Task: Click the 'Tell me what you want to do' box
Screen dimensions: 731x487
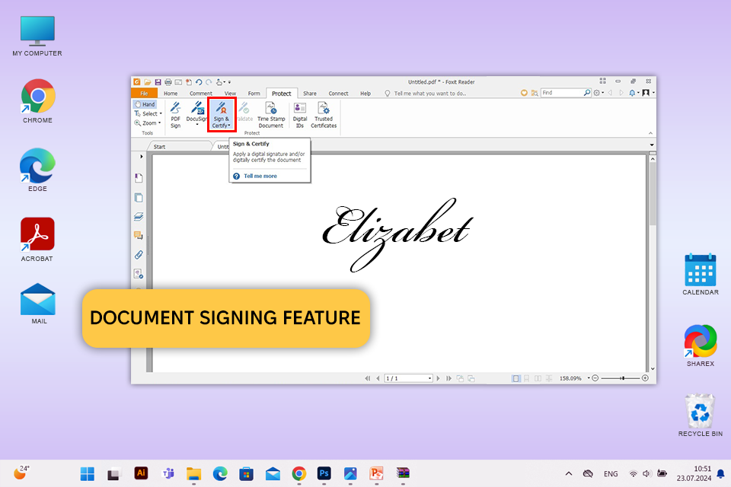Action: 425,93
